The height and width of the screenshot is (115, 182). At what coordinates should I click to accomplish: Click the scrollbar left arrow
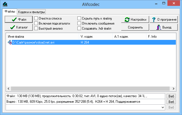coord(8,89)
